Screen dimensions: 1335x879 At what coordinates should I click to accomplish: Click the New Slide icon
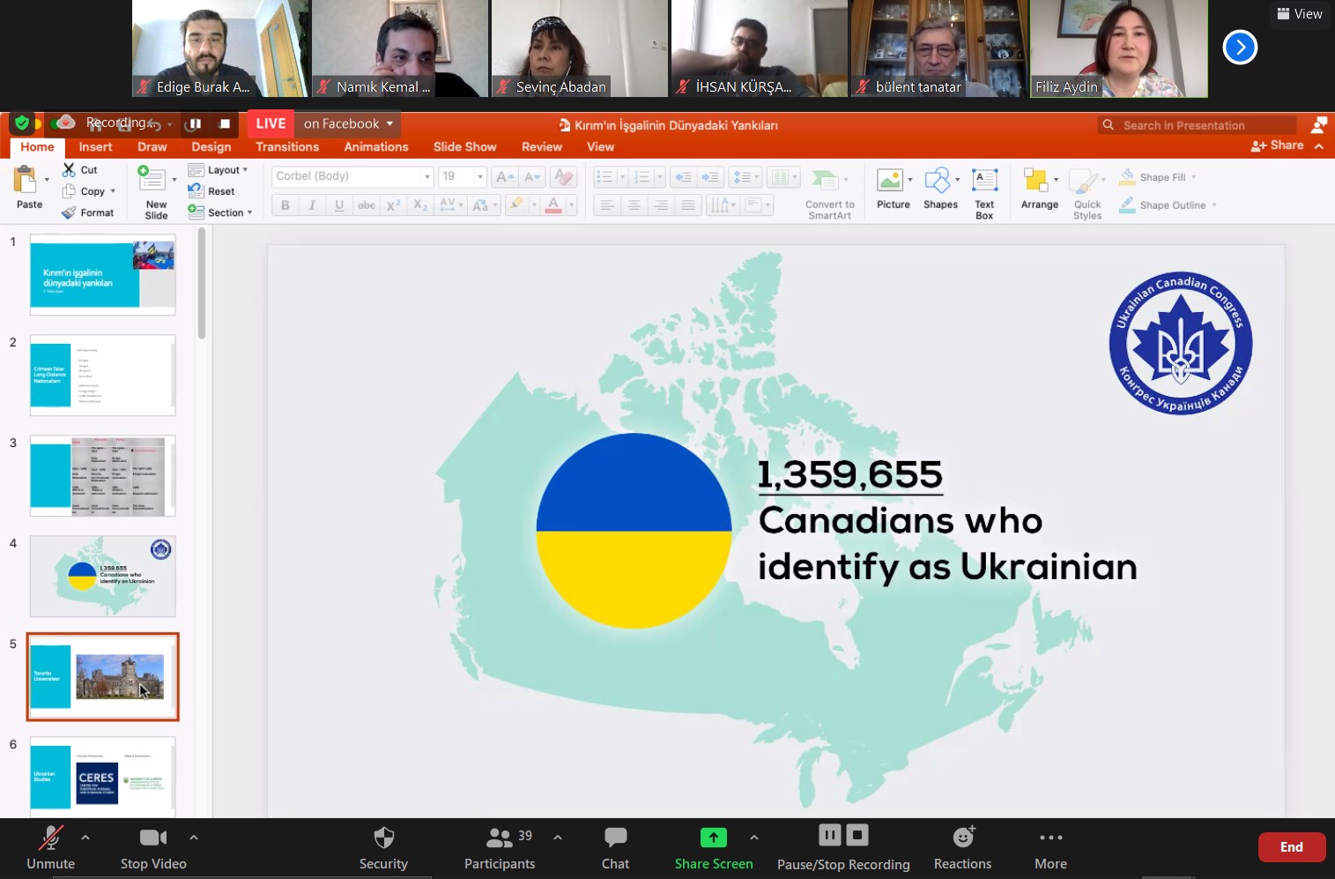(x=153, y=181)
